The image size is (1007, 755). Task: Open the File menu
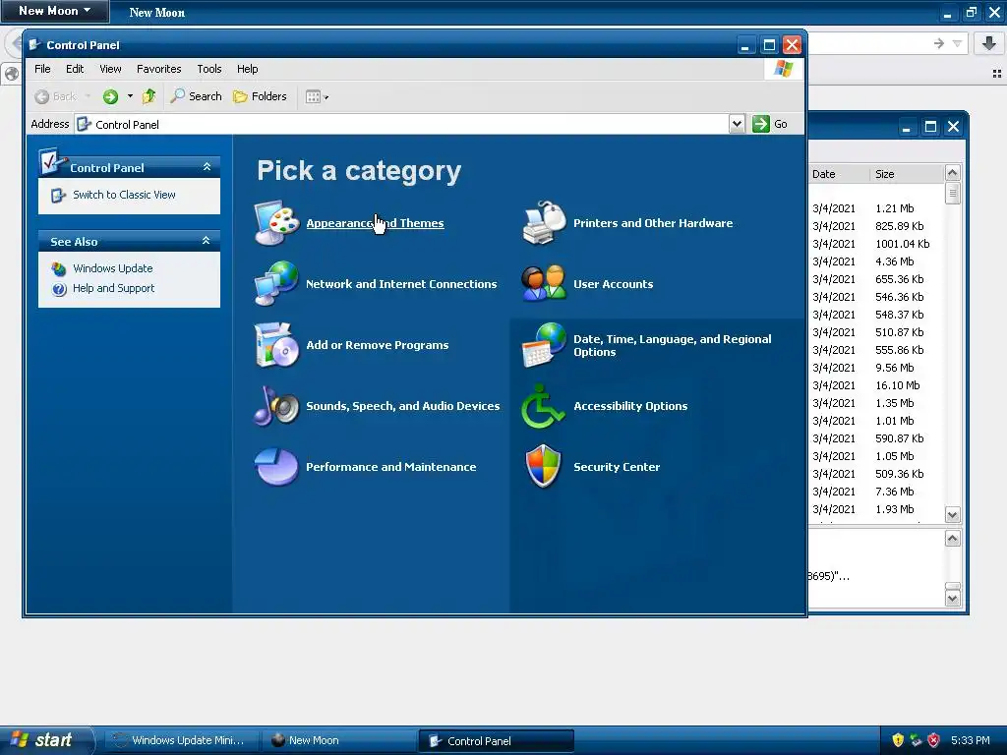pos(42,69)
